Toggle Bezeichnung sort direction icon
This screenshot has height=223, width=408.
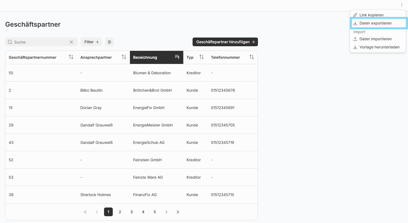[x=177, y=57]
